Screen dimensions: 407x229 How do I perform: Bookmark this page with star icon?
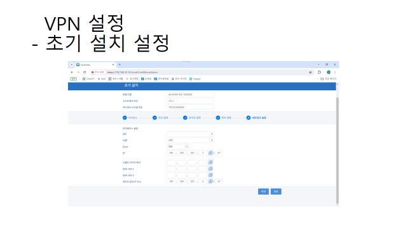point(310,72)
